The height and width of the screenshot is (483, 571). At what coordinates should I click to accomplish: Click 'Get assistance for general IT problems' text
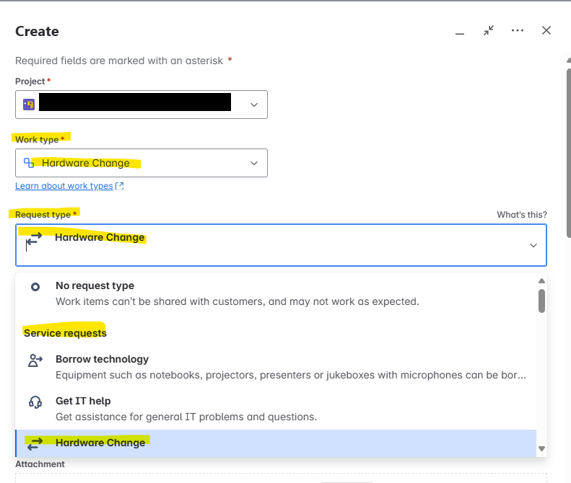186,417
